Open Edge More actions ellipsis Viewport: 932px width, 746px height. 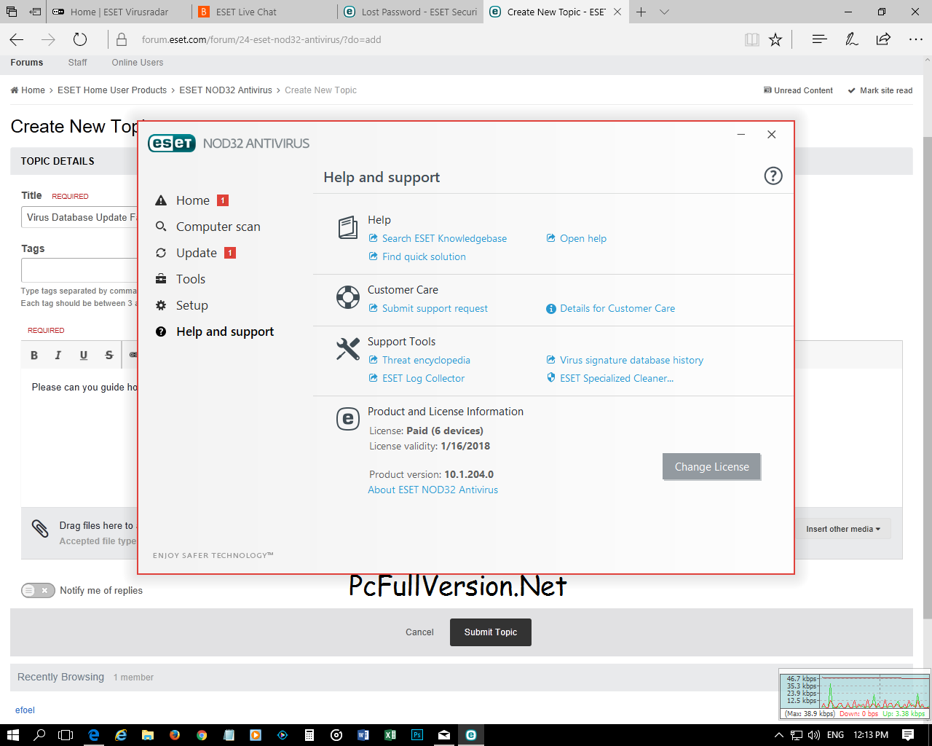[916, 39]
